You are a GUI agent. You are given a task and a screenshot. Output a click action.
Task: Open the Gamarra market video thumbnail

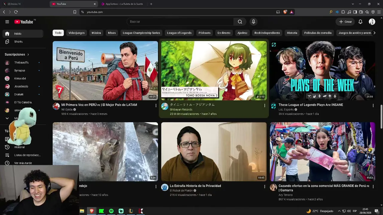[323, 151]
